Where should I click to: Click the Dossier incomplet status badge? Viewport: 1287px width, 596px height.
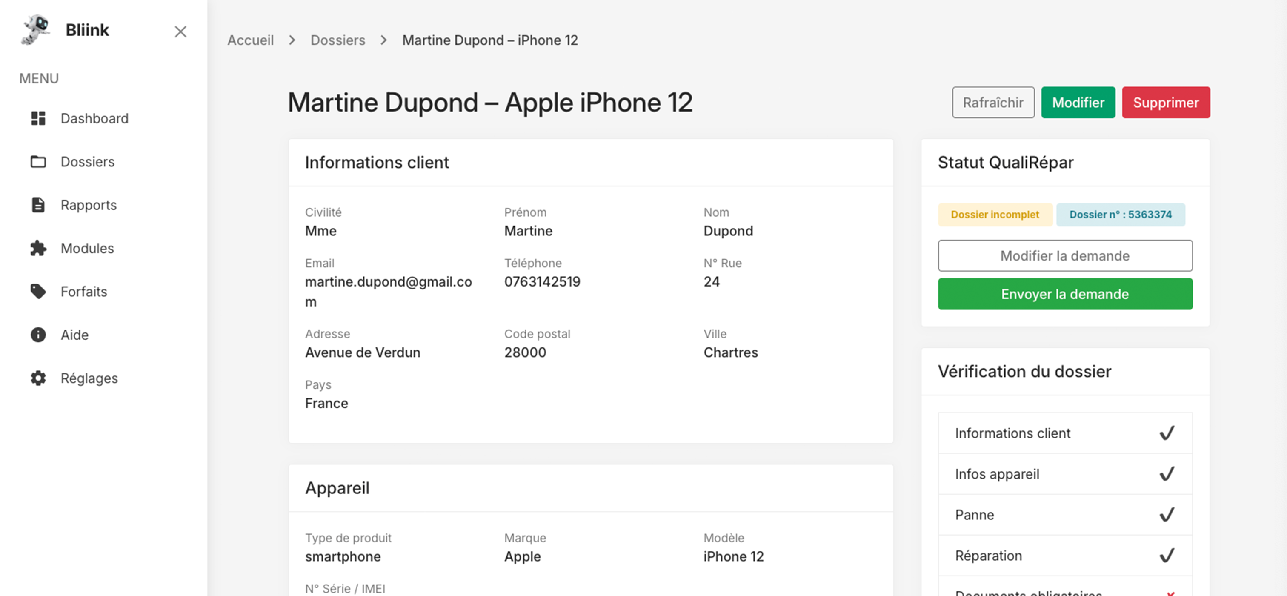click(995, 214)
